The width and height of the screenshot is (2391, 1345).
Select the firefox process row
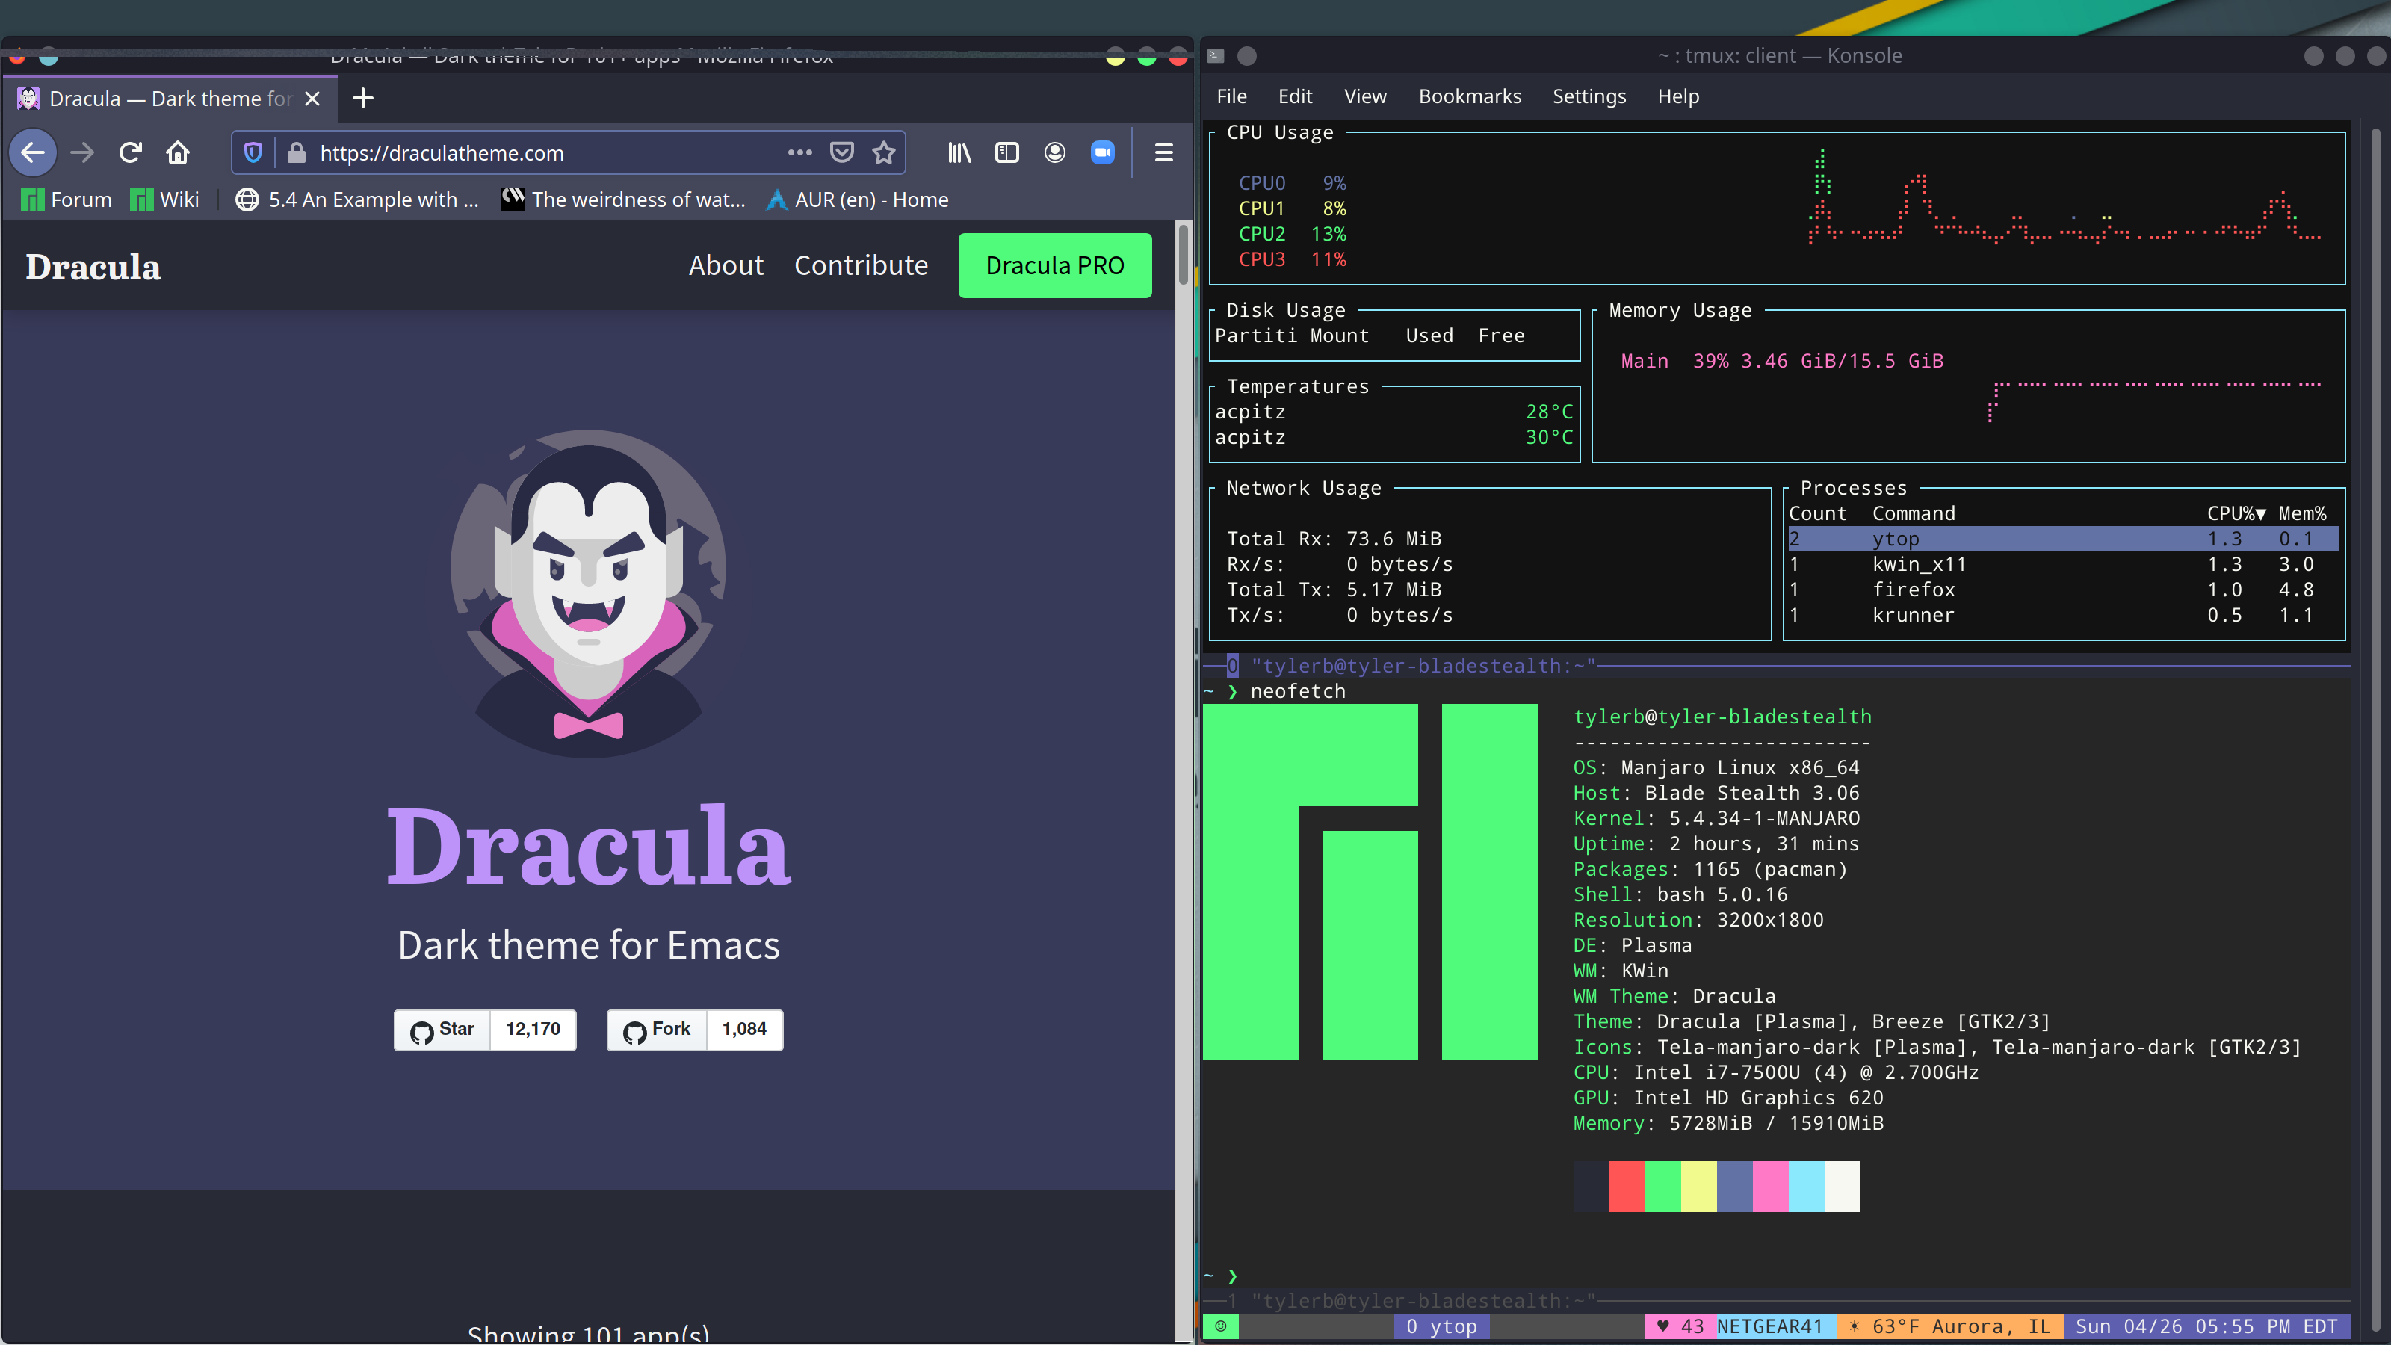click(2062, 590)
